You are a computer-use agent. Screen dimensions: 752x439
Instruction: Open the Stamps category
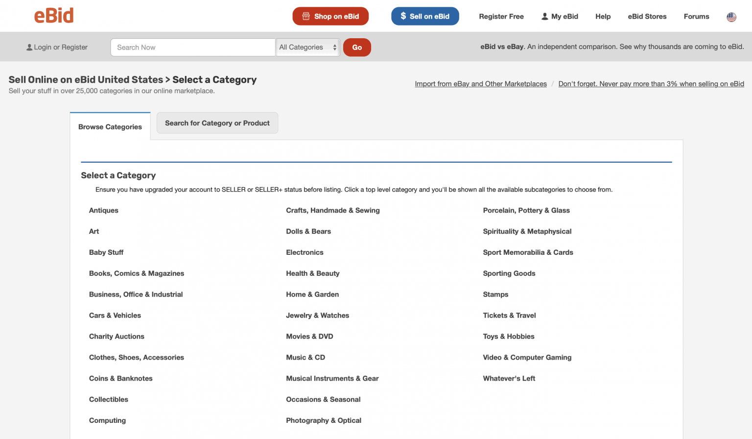(x=495, y=295)
